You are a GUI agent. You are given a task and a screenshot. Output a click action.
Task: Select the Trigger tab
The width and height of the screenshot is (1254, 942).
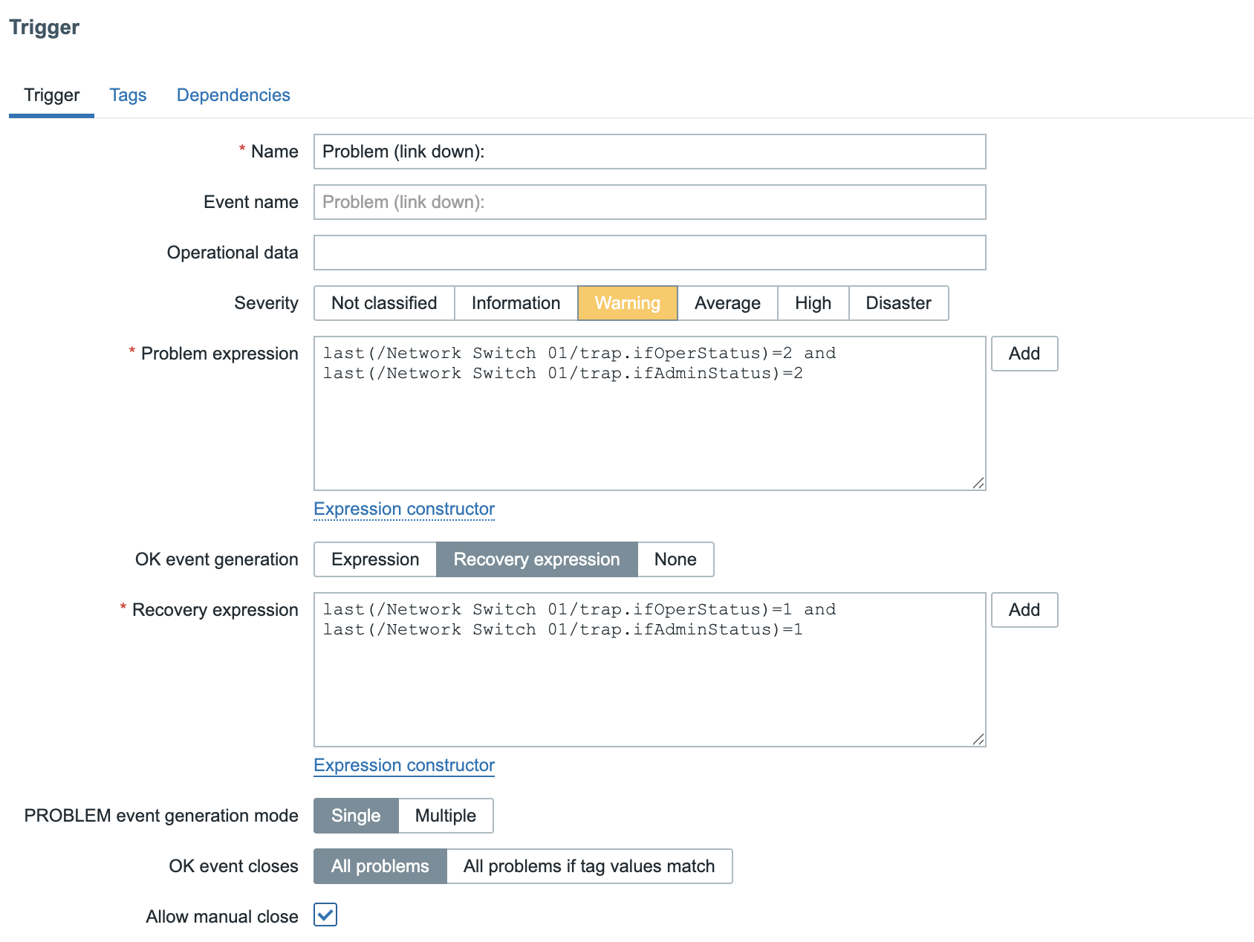51,95
